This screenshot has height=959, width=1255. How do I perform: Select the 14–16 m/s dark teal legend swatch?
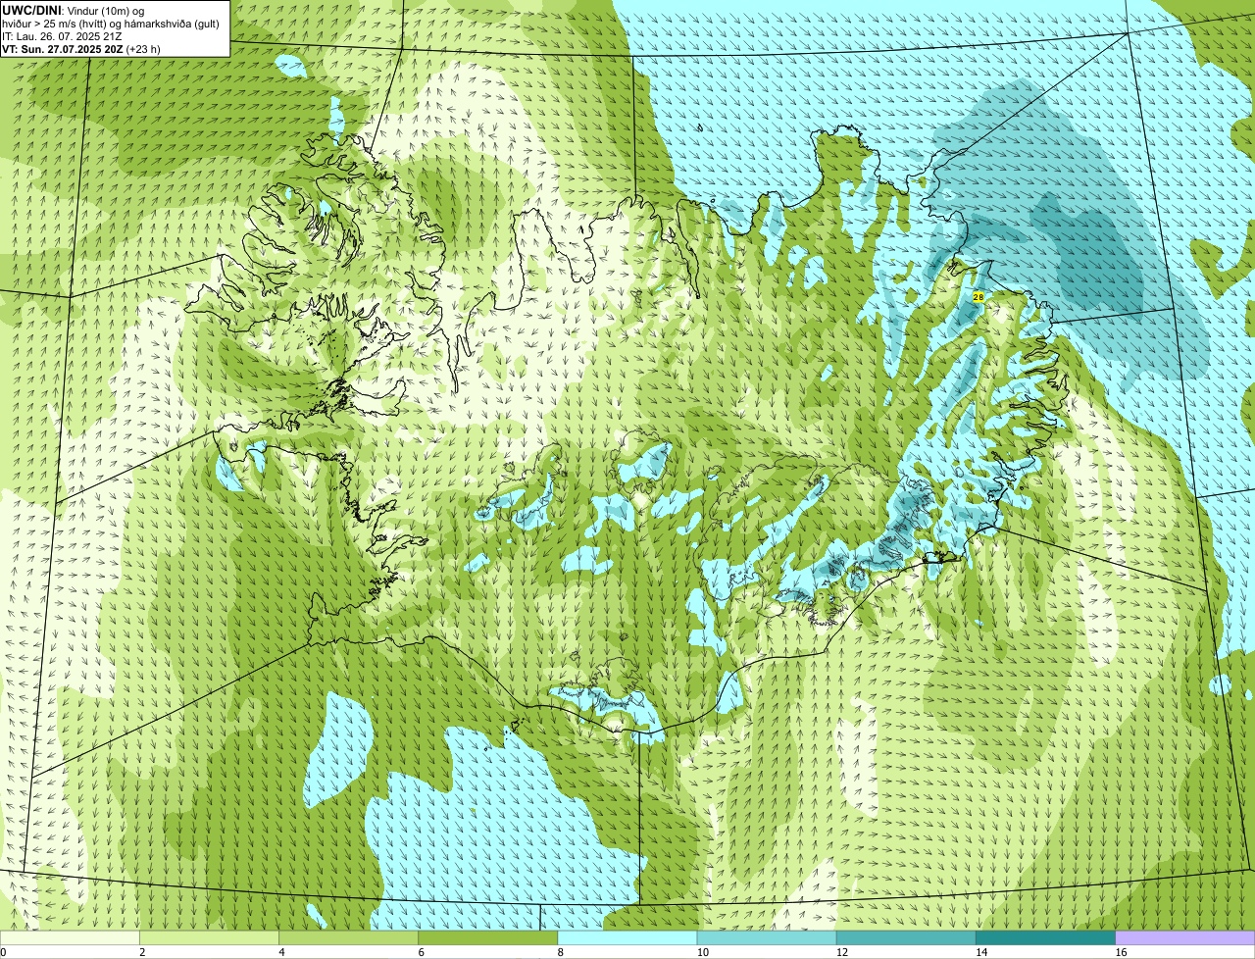[x=1045, y=937]
